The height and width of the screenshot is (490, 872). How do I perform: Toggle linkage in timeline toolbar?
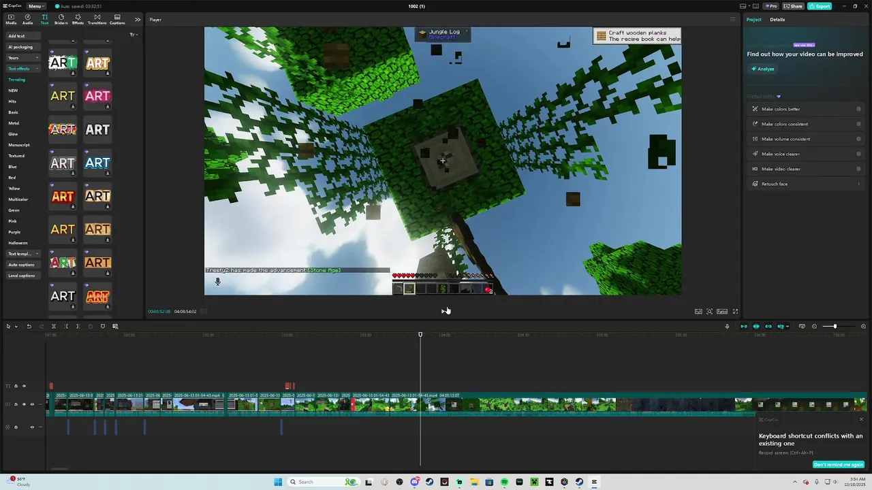[768, 326]
